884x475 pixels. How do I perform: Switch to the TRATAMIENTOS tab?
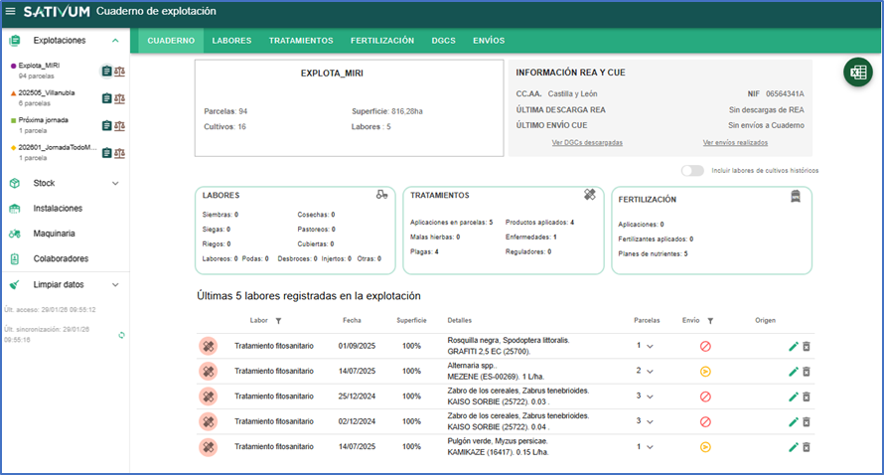(x=300, y=41)
